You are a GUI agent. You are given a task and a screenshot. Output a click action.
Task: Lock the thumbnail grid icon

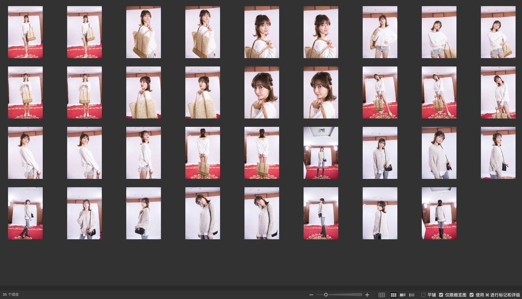382,295
